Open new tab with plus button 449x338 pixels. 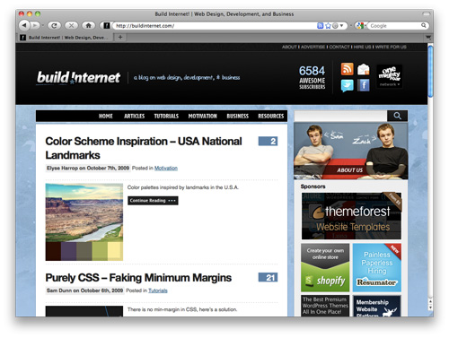tap(120, 38)
